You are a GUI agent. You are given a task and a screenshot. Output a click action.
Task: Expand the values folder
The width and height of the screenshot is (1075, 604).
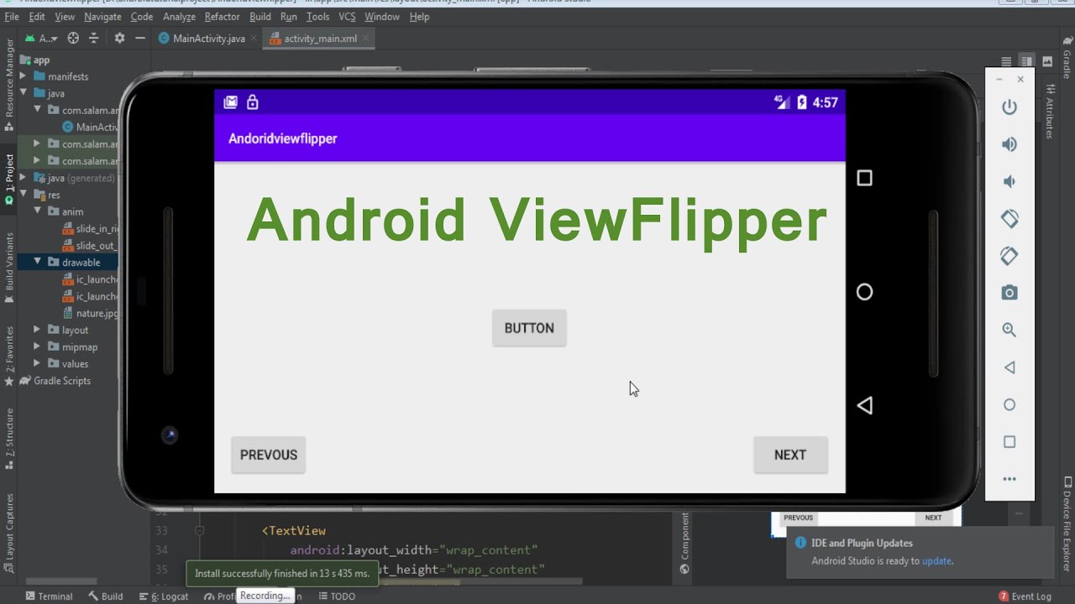click(x=37, y=363)
